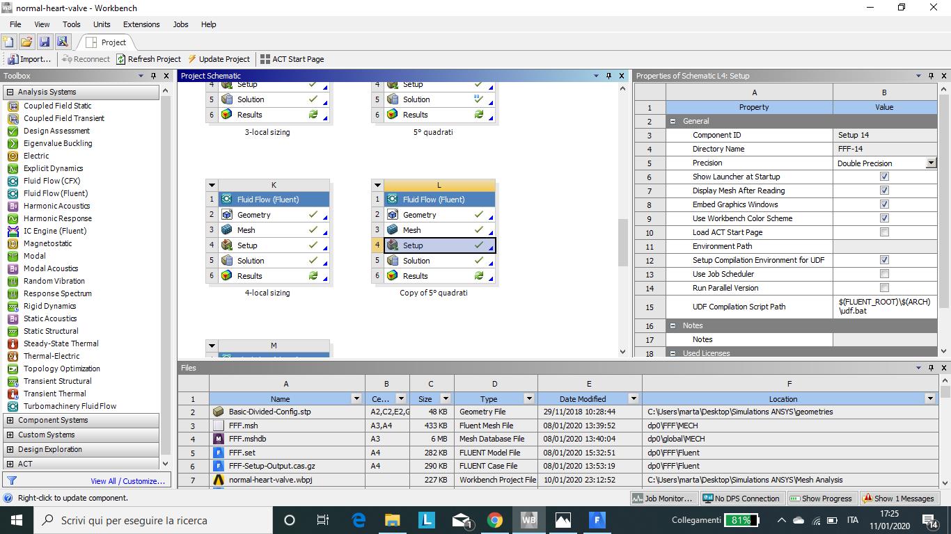Open Windows notification center
This screenshot has height=534, width=951.
(931, 520)
